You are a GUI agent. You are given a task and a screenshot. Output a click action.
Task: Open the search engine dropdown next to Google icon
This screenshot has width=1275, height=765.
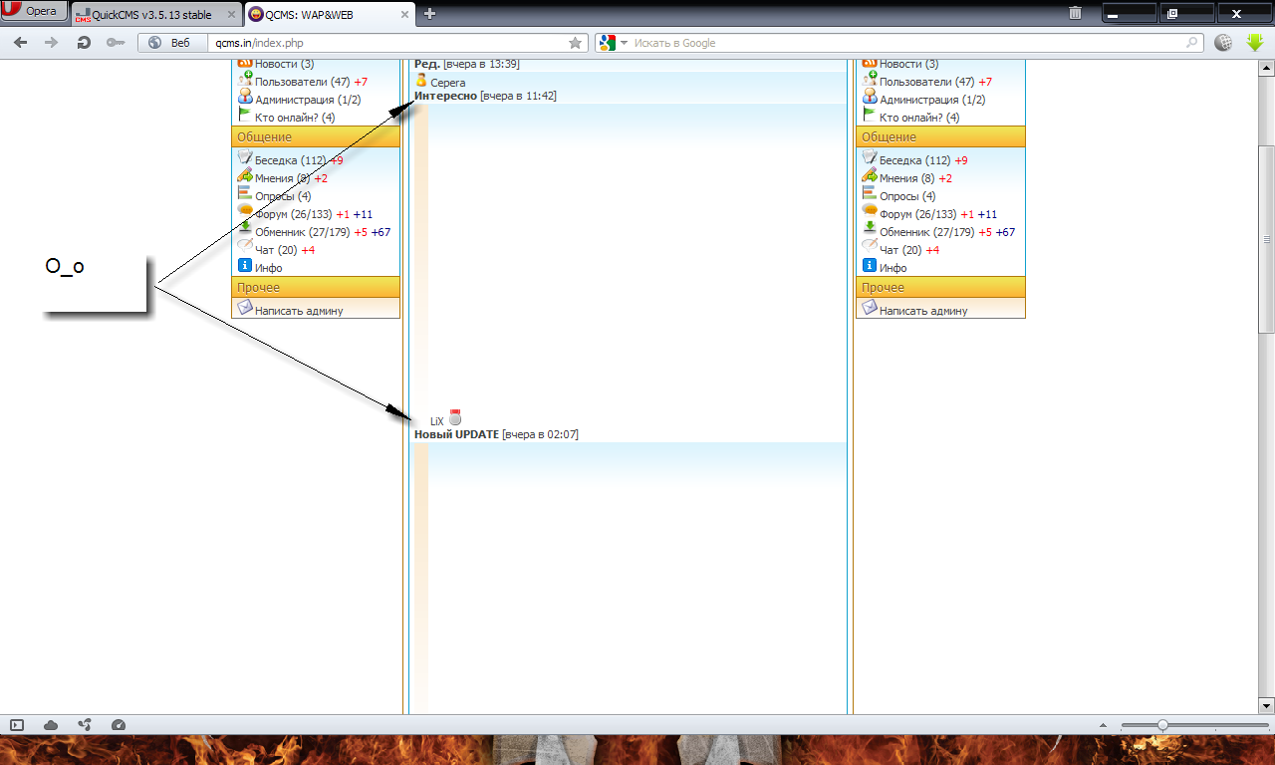(x=624, y=43)
